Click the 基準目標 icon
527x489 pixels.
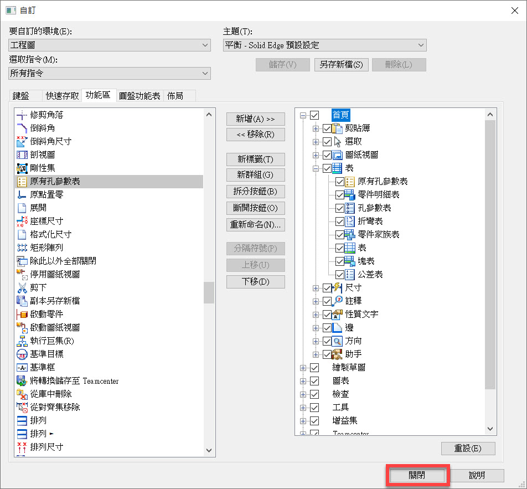[x=22, y=354]
